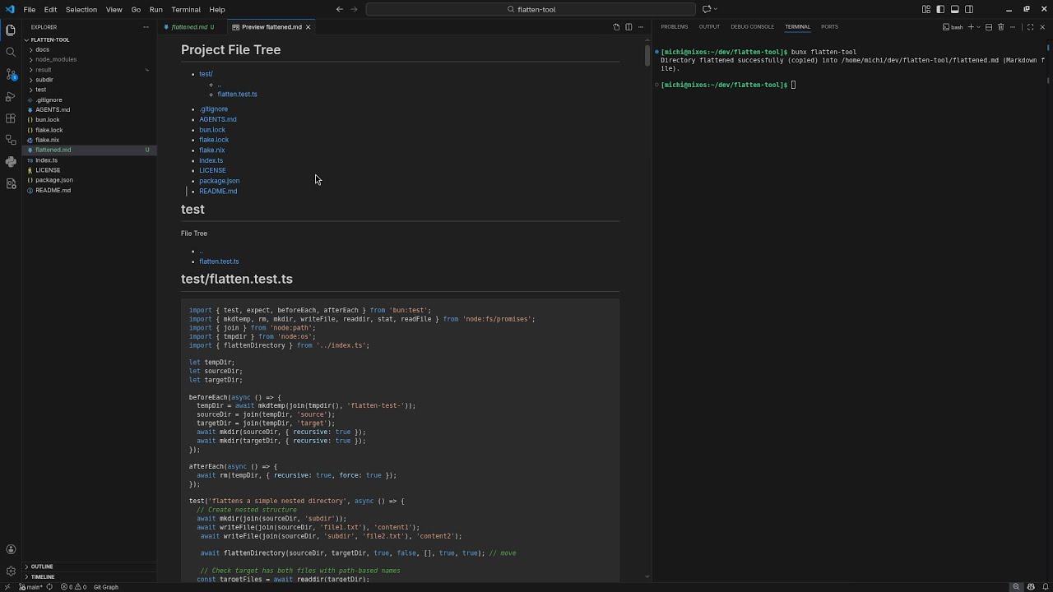Click Customize Layout icon in title bar
Viewport: 1053px width, 592px height.
click(x=926, y=9)
